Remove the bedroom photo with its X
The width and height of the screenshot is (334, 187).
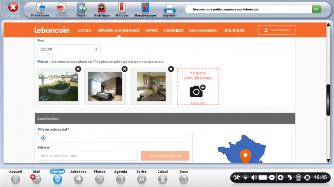tap(125, 69)
